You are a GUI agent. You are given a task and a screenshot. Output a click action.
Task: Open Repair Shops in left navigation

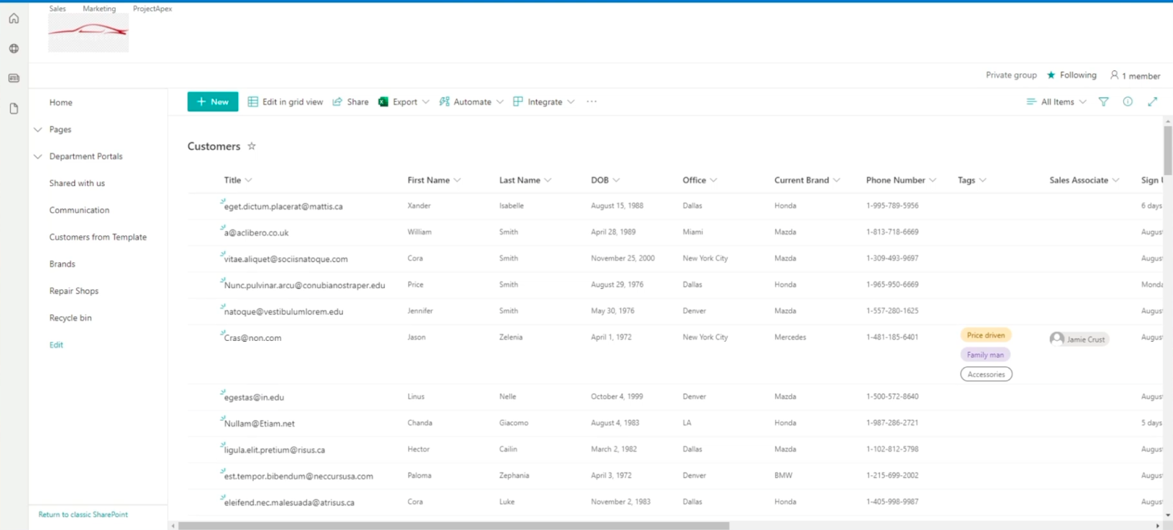point(74,291)
